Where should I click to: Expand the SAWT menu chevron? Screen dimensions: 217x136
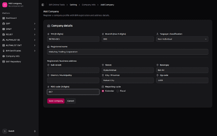click(x=35, y=29)
